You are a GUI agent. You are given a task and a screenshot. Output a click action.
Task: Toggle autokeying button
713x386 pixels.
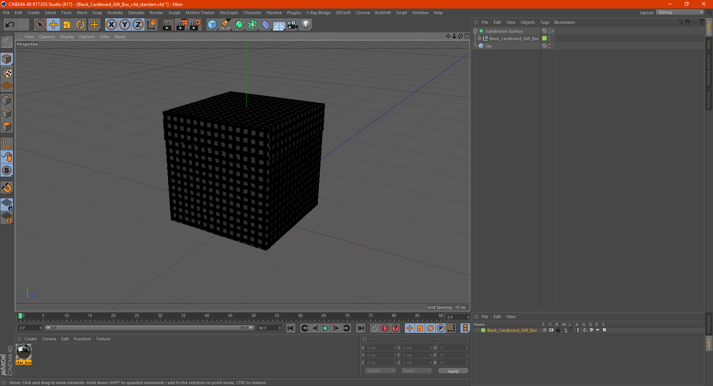click(x=385, y=328)
